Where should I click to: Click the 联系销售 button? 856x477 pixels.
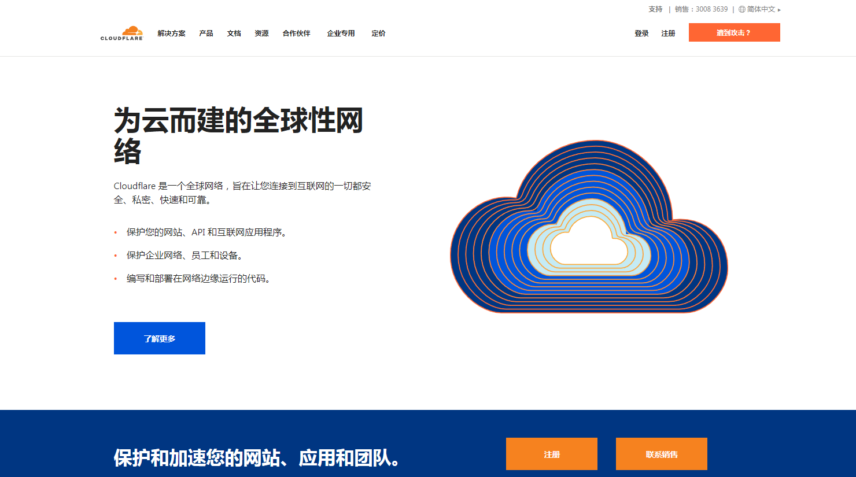(x=662, y=454)
